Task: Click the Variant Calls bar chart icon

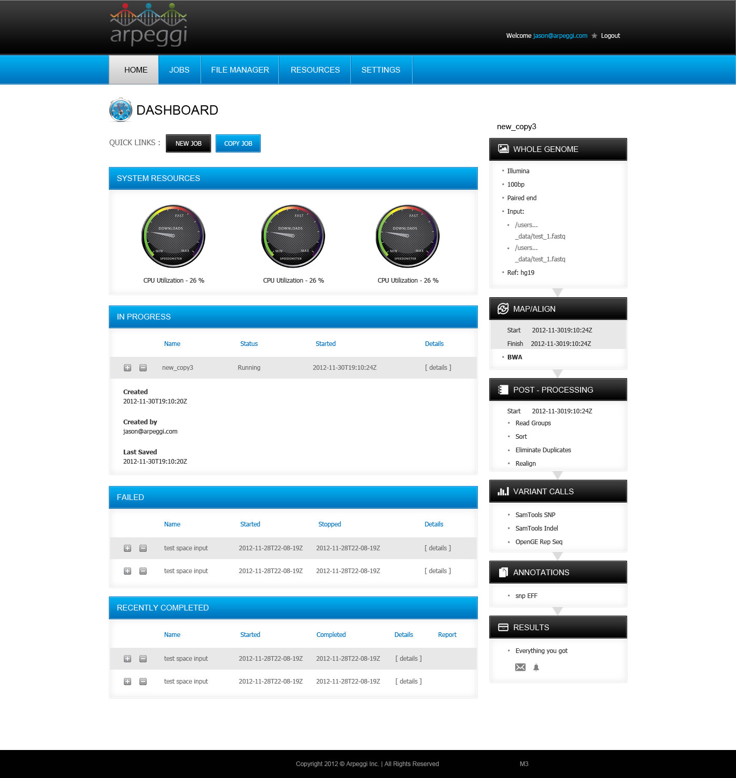Action: click(503, 491)
